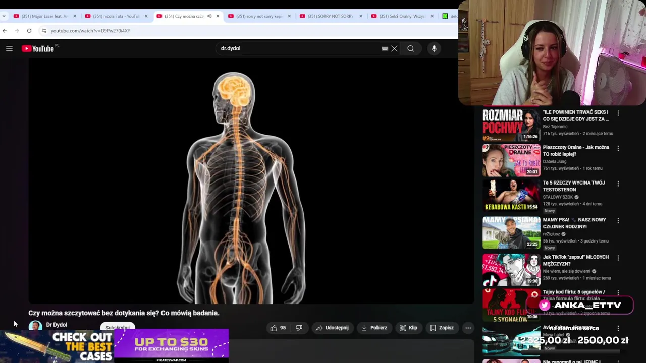646x363 pixels.
Task: Open title 'Pieszczoty Oralne - Jak można'
Action: [x=576, y=151]
